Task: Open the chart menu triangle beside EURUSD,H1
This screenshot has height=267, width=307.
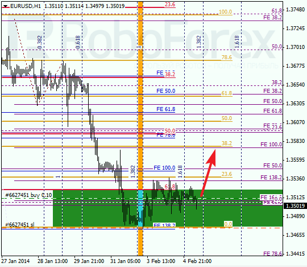Action: (6, 6)
